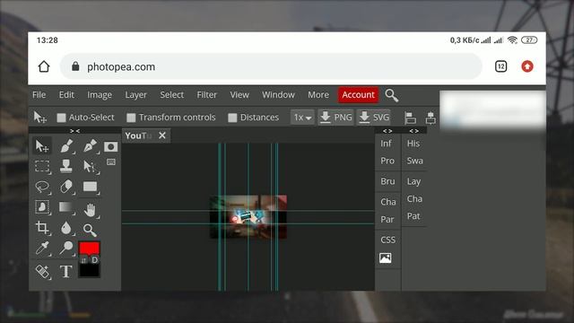The width and height of the screenshot is (574, 323).
Task: Select the Object Selection tool
Action: 42,207
